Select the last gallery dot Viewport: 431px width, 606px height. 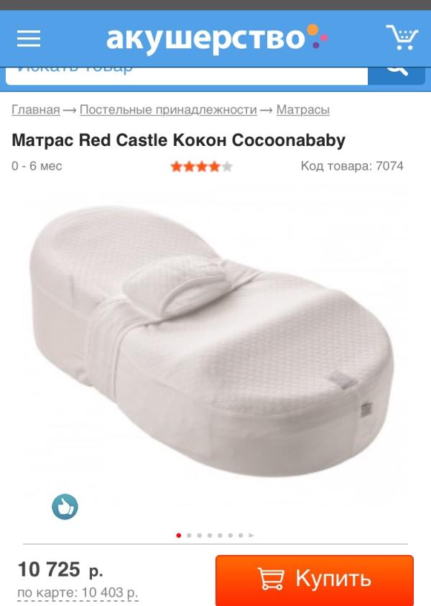click(241, 536)
